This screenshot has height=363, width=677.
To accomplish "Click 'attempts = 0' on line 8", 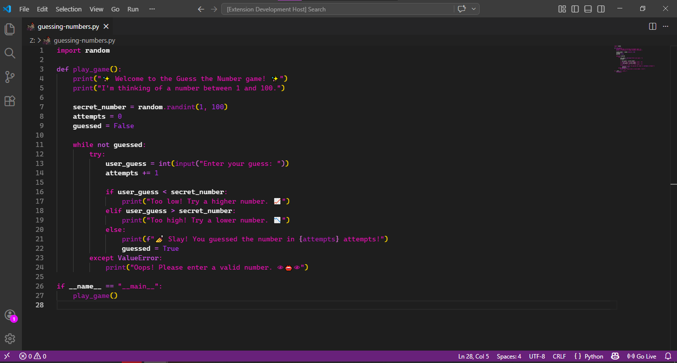I will pos(97,117).
